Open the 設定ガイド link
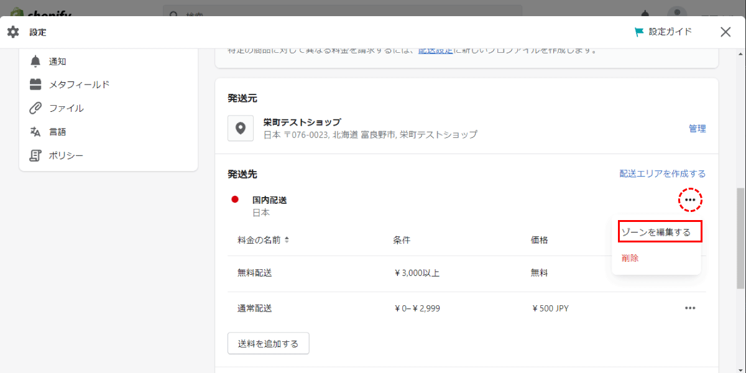Image resolution: width=746 pixels, height=373 pixels. coord(670,32)
